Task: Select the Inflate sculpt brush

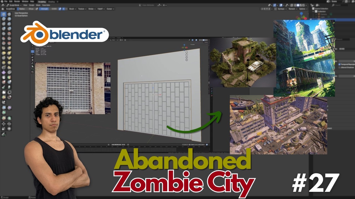Action: (x=4, y=28)
